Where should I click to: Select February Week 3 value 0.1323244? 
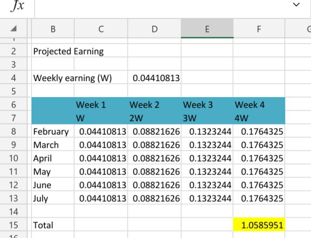207,131
